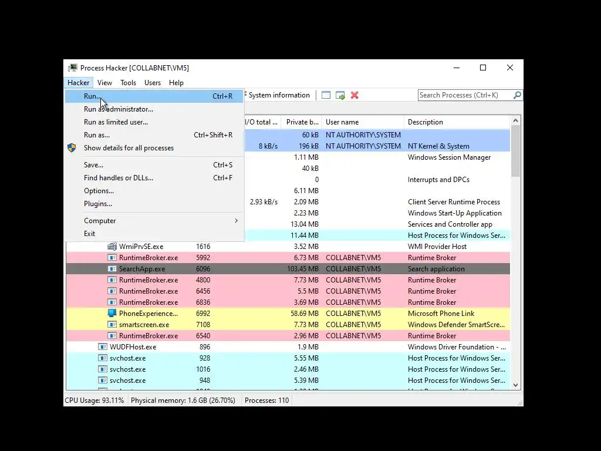
Task: Select the WmiPrvSE.exe process name
Action: point(141,246)
